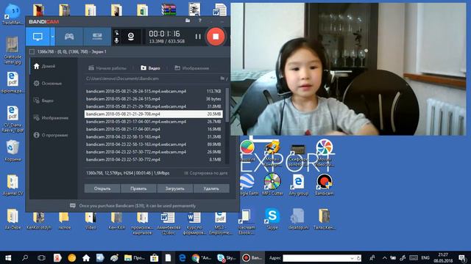Select file bandicam 2018-05-08 21-17-04-001.mp4
Screen dimensions: 471x264
pos(154,129)
